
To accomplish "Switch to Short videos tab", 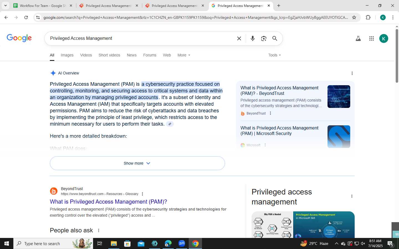I will click(x=109, y=55).
